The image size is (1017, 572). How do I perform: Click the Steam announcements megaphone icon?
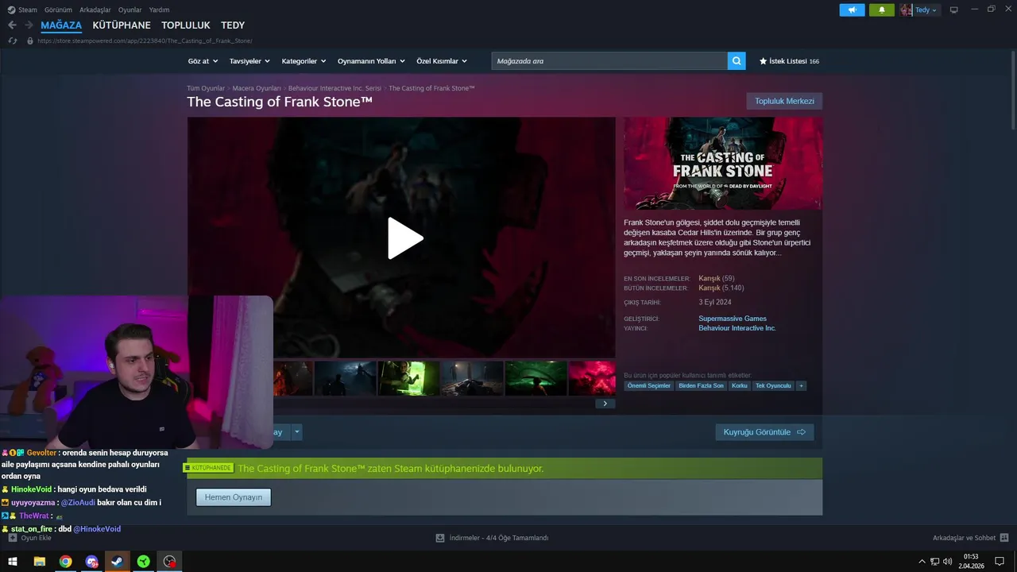click(852, 10)
